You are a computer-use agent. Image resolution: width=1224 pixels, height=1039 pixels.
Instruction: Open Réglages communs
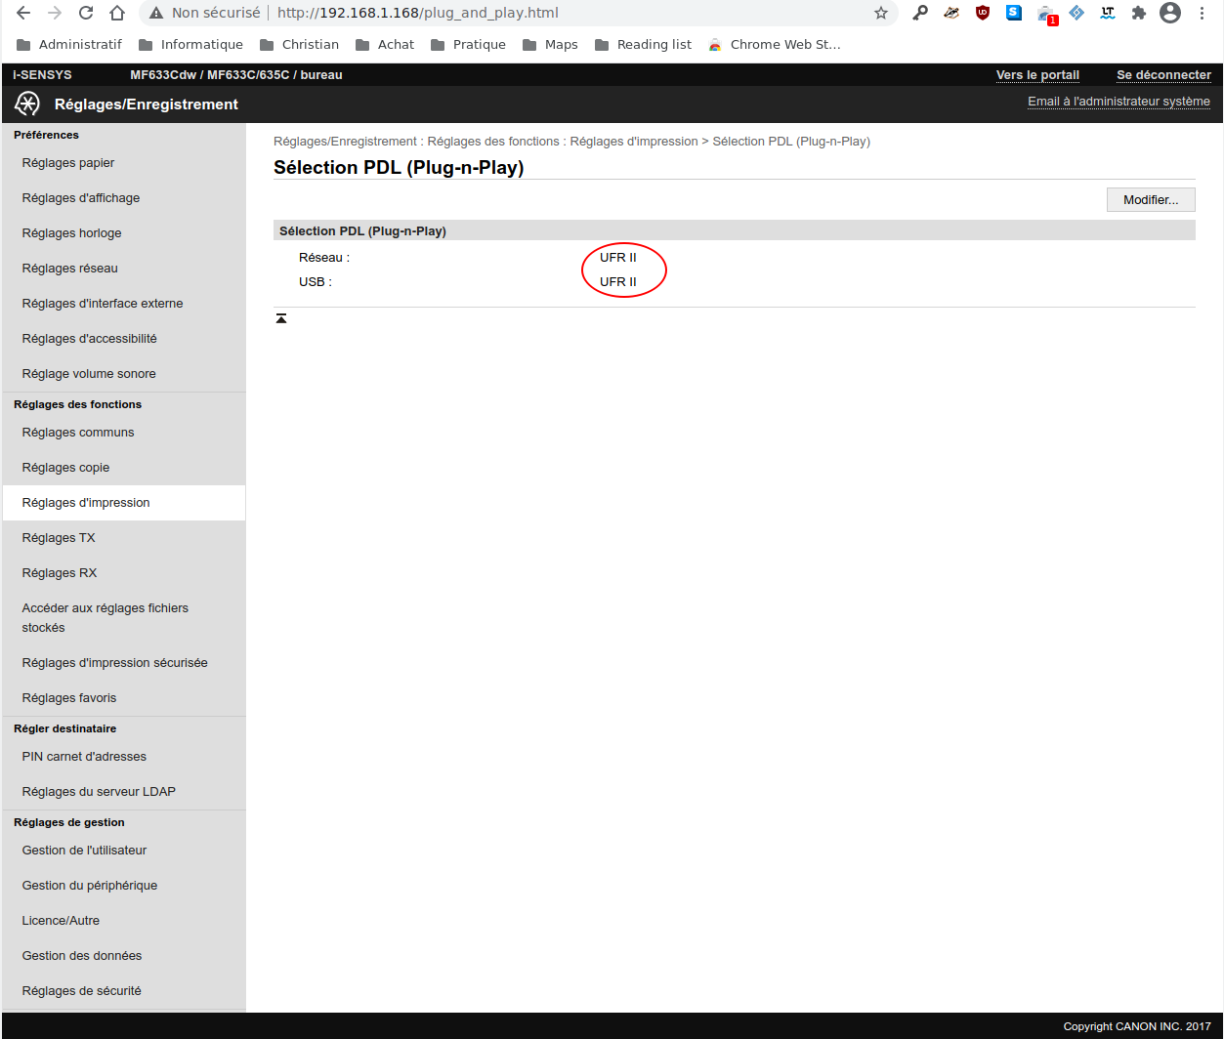(x=123, y=433)
